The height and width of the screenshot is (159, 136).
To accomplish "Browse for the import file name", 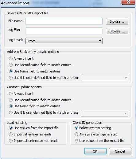I will coord(117,21).
